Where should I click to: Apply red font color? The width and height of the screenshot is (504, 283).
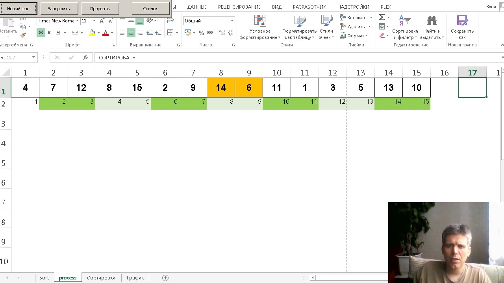(x=106, y=33)
